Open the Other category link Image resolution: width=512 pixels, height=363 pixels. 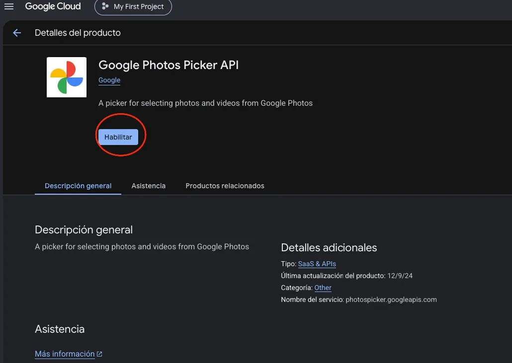(x=323, y=288)
